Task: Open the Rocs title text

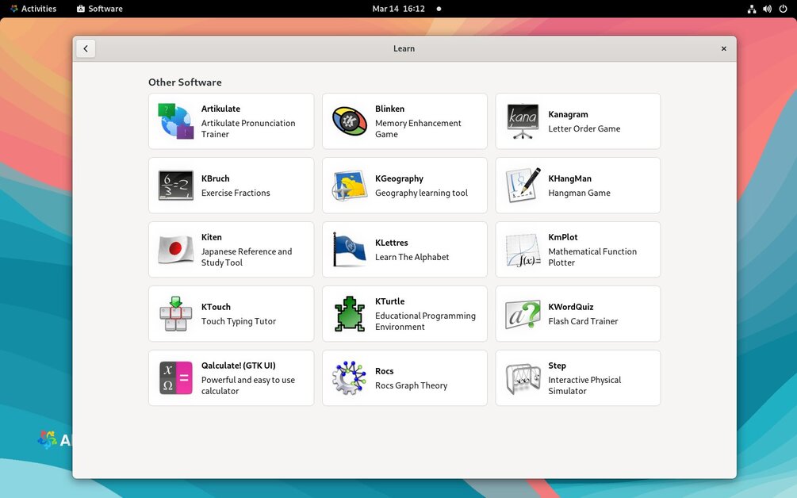Action: 385,371
